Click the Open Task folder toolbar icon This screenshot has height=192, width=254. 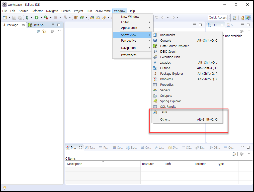pos(98,18)
